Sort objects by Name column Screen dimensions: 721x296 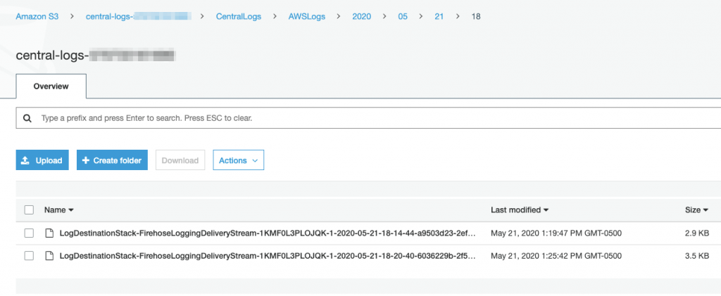[58, 210]
